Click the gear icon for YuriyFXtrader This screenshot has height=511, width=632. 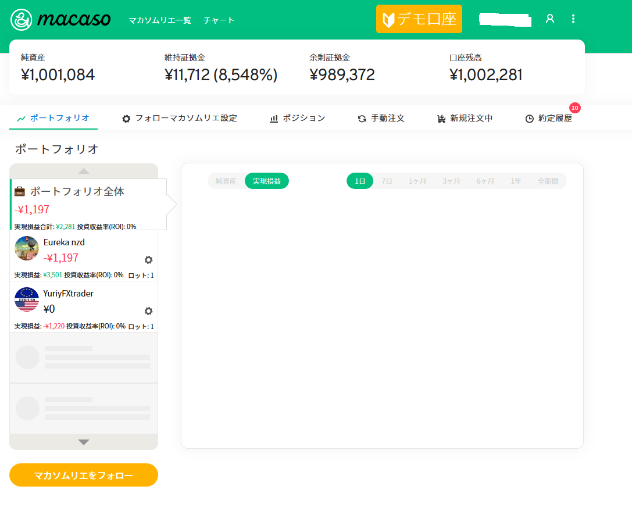pyautogui.click(x=148, y=311)
